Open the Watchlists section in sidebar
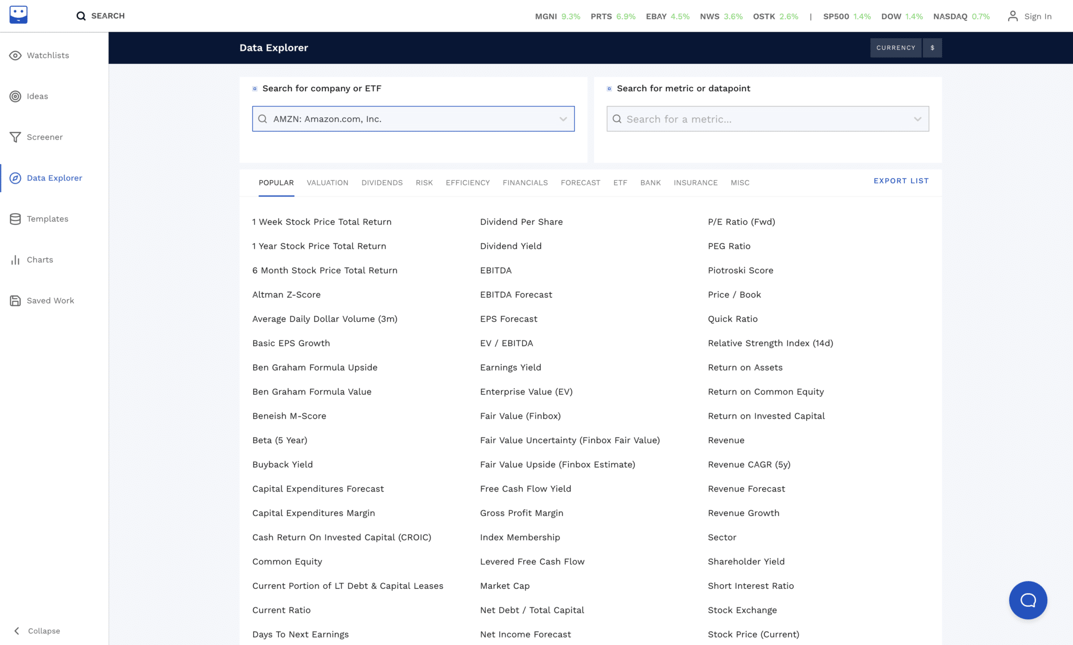 tap(47, 55)
